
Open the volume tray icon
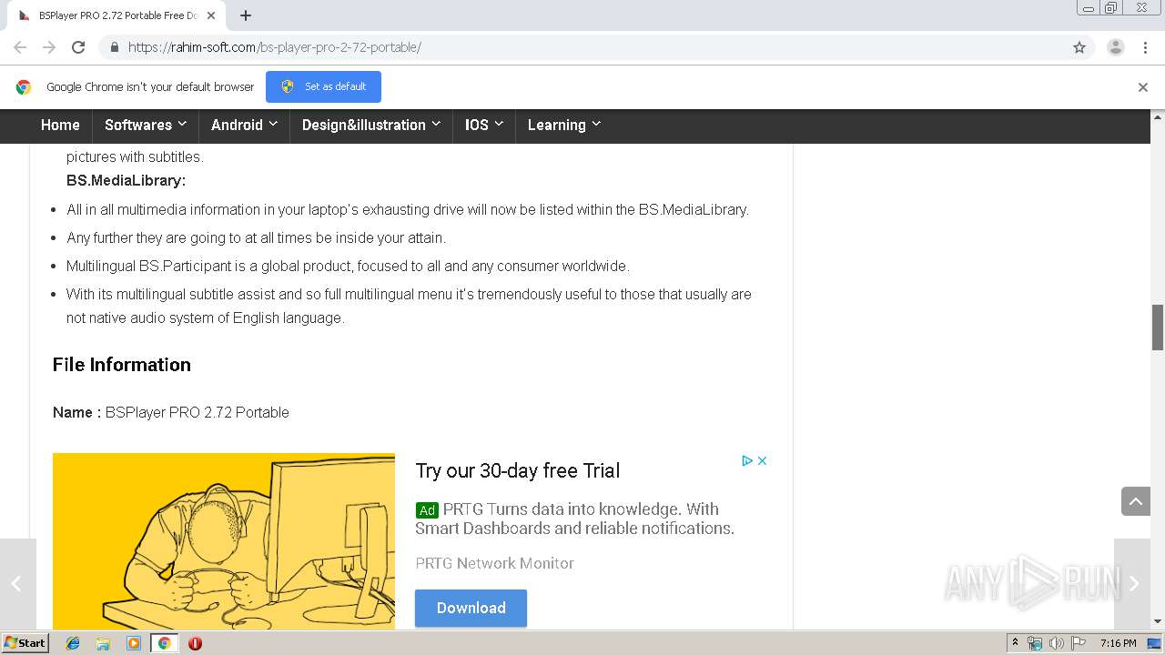click(x=1056, y=643)
